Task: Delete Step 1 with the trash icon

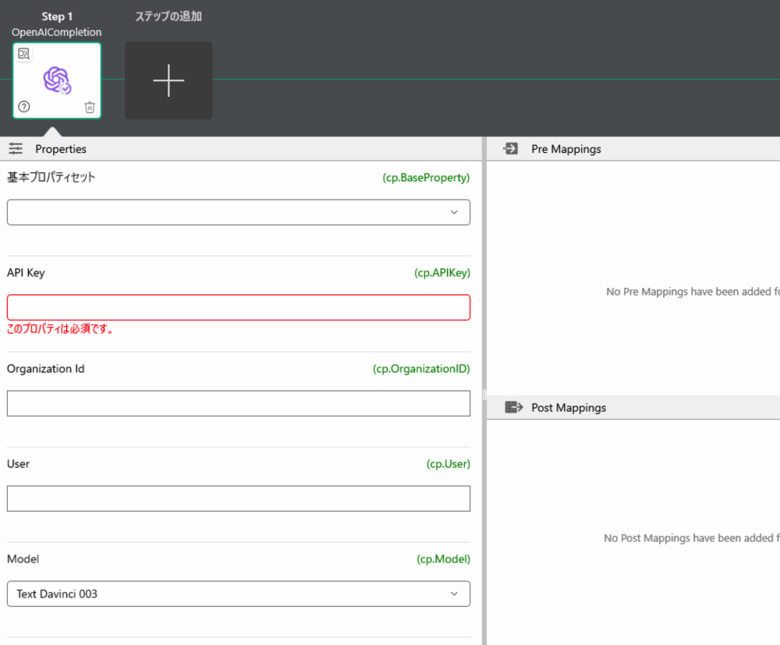Action: [90, 107]
